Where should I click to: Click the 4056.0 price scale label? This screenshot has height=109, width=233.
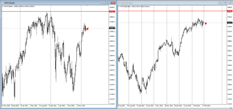tap(230, 36)
